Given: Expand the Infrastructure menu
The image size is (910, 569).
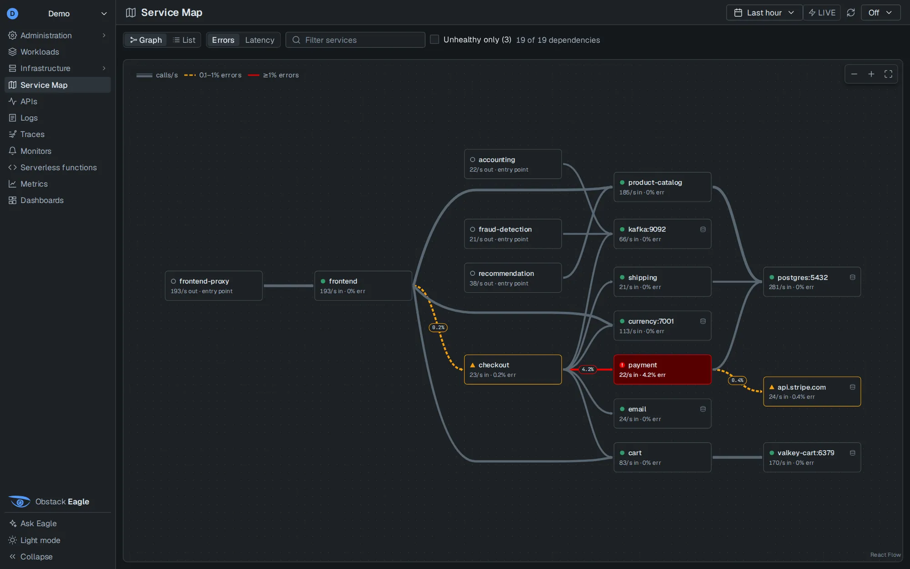Looking at the screenshot, I should [x=57, y=68].
